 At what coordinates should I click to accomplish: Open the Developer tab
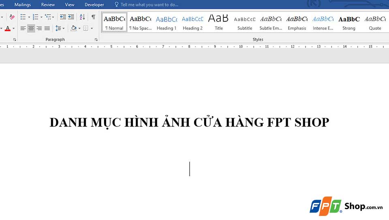coord(94,5)
